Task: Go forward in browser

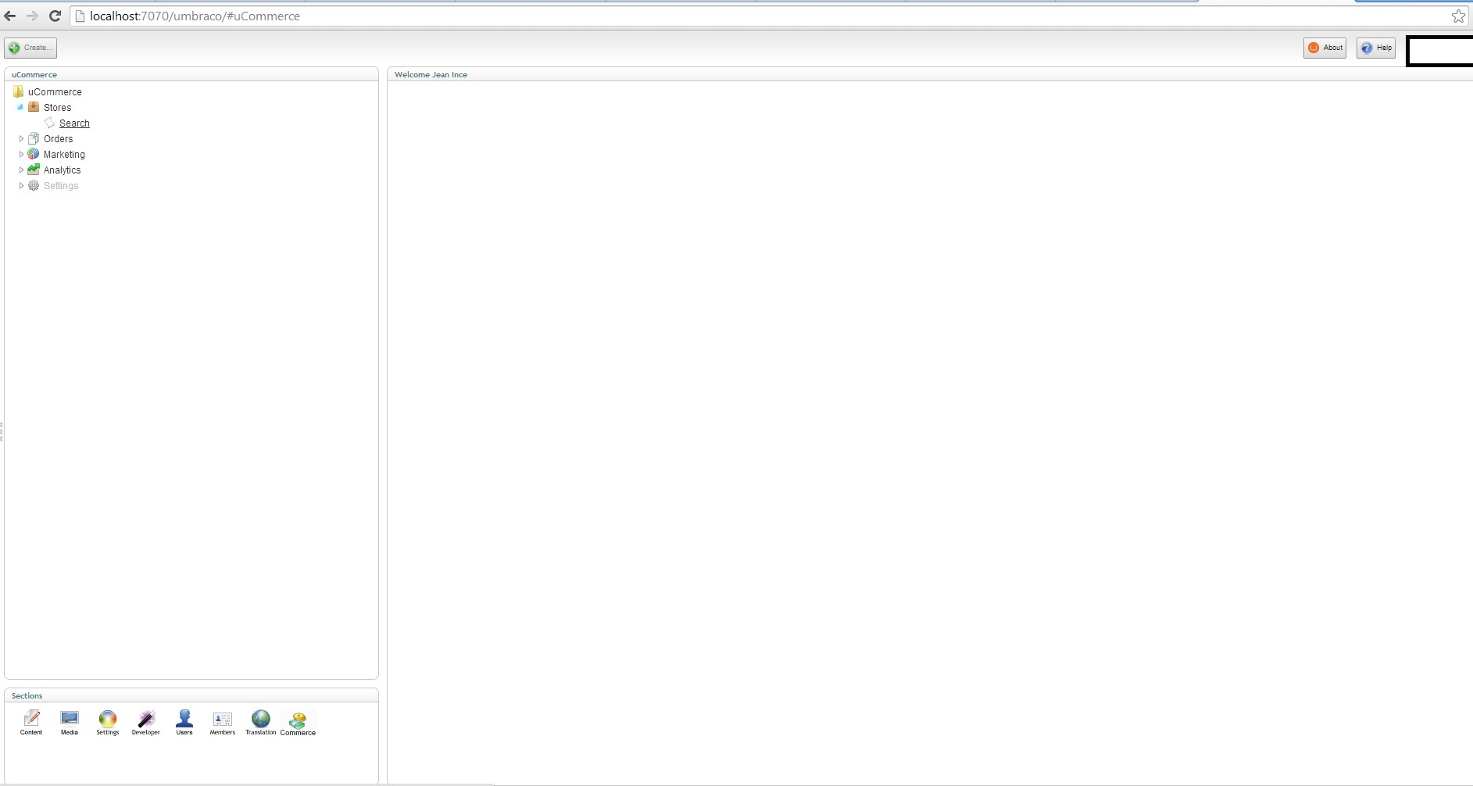Action: click(32, 16)
